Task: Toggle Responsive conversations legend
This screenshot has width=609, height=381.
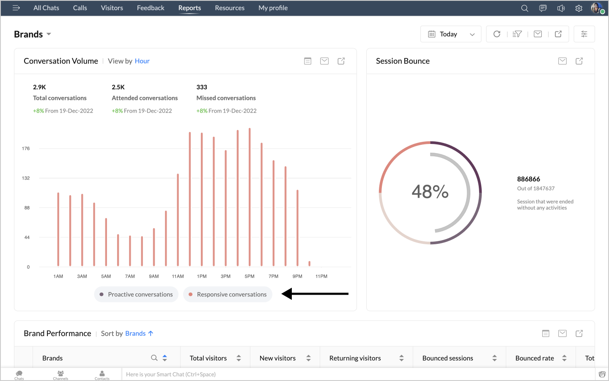Action: tap(228, 294)
